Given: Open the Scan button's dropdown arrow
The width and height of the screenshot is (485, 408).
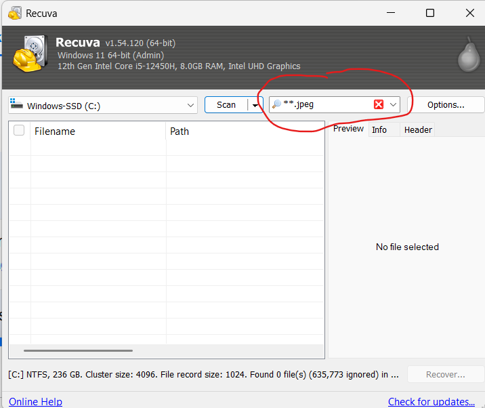Looking at the screenshot, I should (255, 105).
